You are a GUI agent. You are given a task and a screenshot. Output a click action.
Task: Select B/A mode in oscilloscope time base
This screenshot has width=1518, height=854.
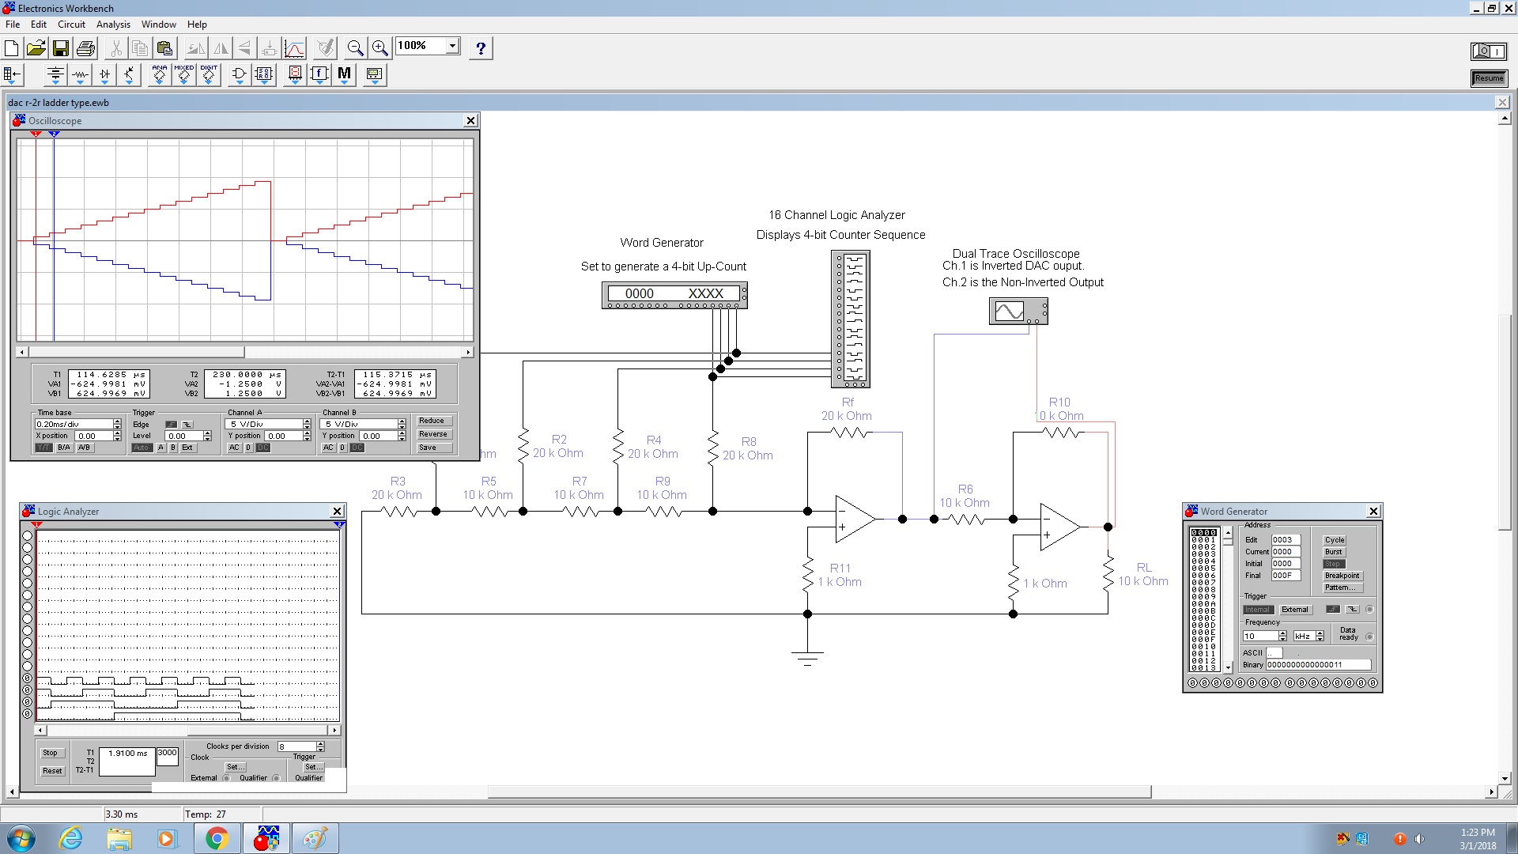pyautogui.click(x=64, y=448)
